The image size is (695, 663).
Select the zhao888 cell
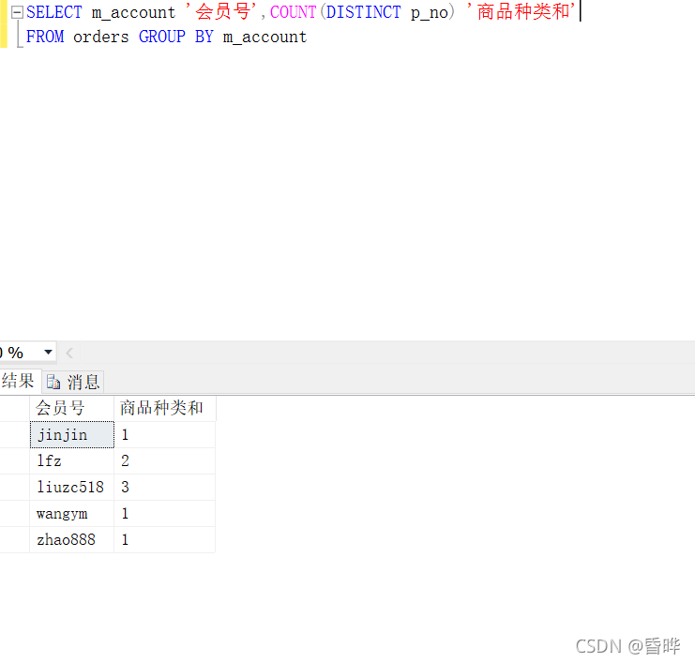tap(72, 540)
